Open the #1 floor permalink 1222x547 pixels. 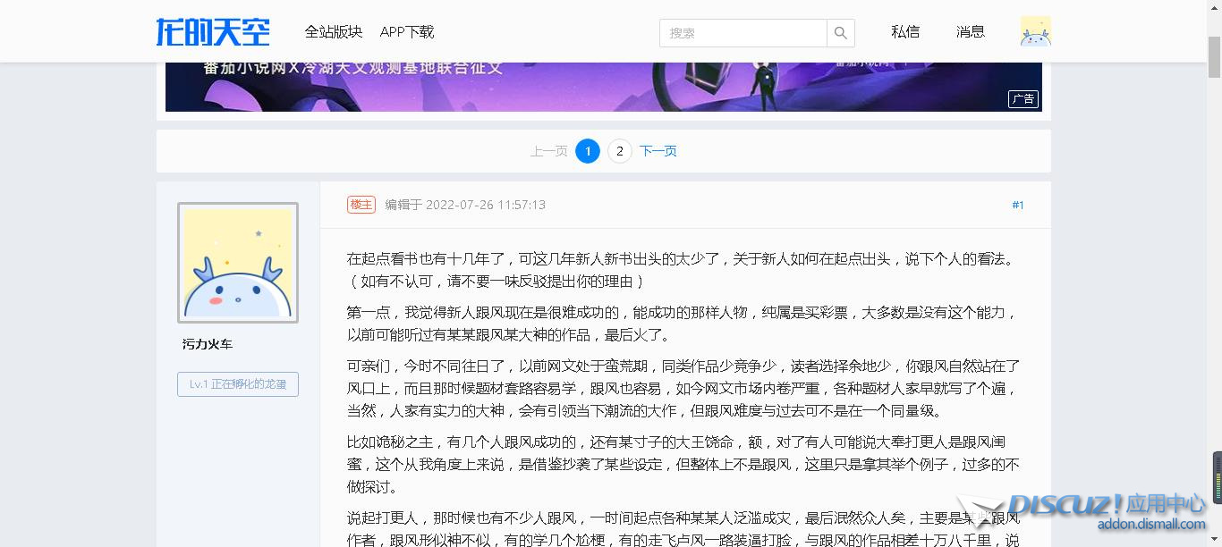pos(1018,205)
